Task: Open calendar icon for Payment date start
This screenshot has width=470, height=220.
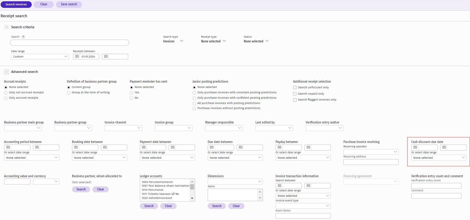Action: coord(144,147)
